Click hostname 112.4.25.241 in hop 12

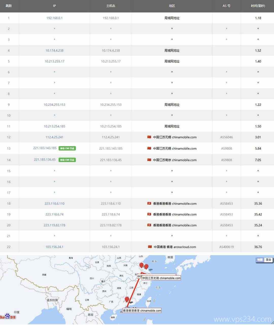(x=111, y=137)
